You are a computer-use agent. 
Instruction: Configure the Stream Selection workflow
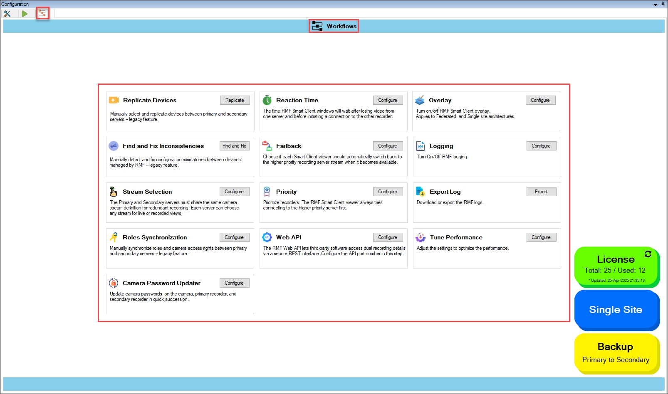click(x=234, y=192)
